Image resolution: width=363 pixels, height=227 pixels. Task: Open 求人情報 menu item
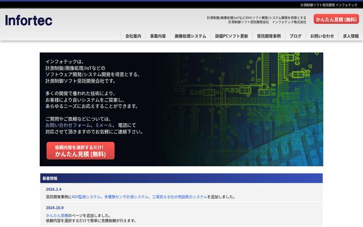click(x=351, y=36)
